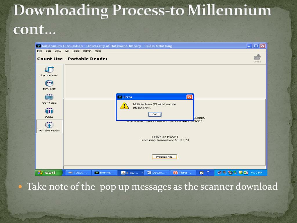
Task: Open the Portable Reader icon
Action: 49,125
